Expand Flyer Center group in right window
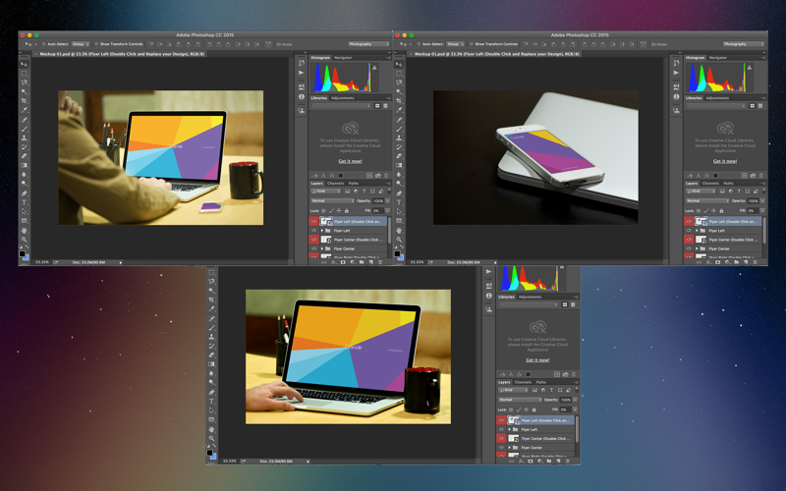786x491 pixels. 698,248
